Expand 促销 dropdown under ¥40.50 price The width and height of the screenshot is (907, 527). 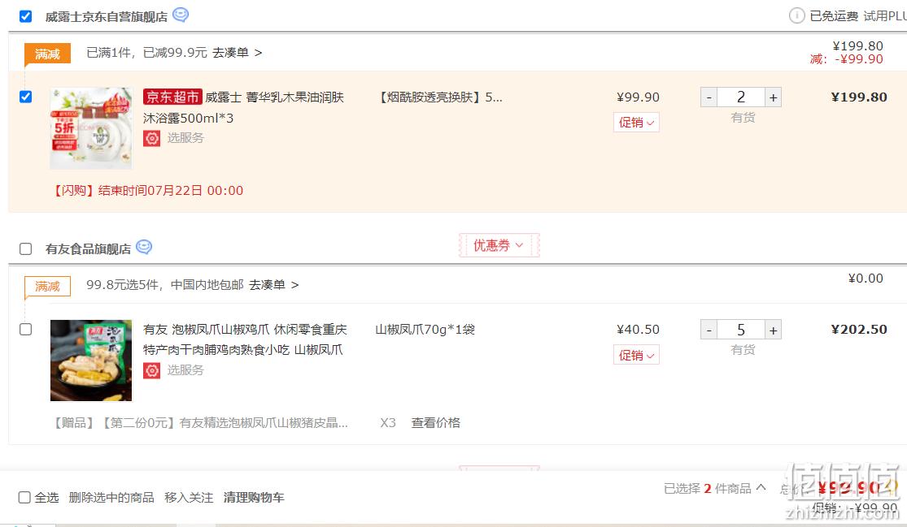(636, 355)
